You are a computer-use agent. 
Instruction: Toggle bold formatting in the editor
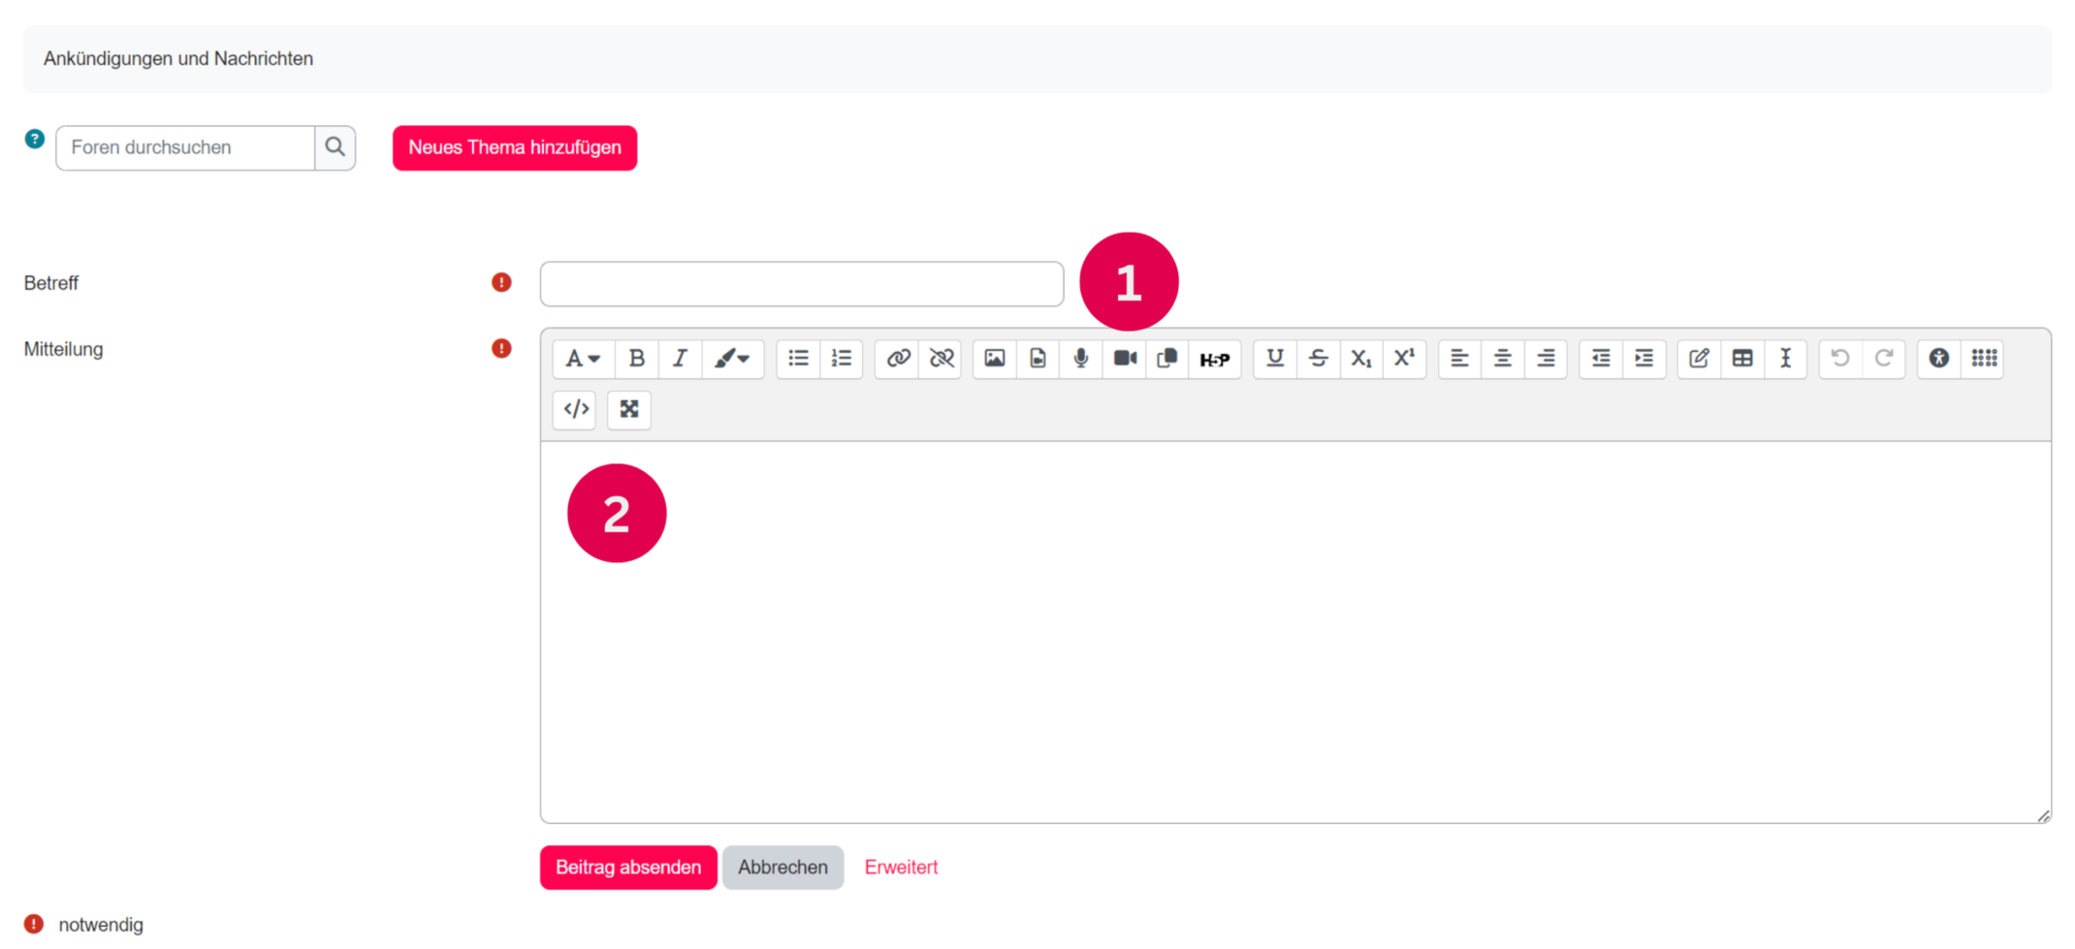tap(636, 359)
